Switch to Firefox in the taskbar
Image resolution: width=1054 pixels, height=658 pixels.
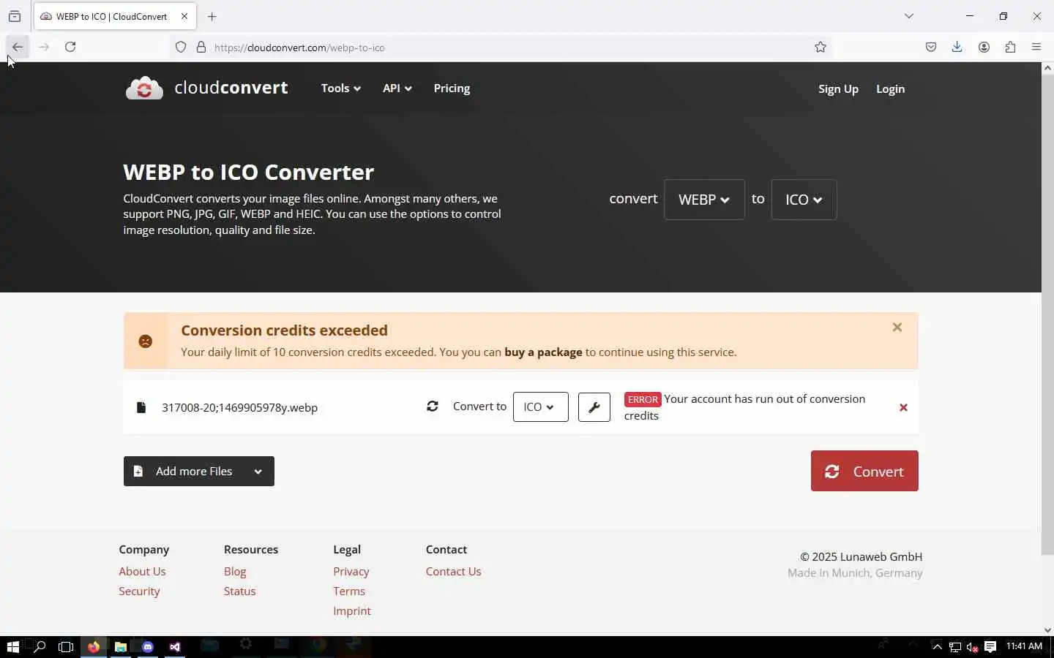[x=94, y=647]
